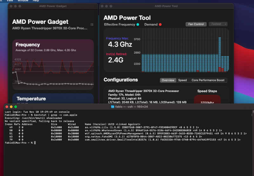254x176 pixels.
Task: Click the tallest bar in the frequency chart
Action: [x=219, y=54]
